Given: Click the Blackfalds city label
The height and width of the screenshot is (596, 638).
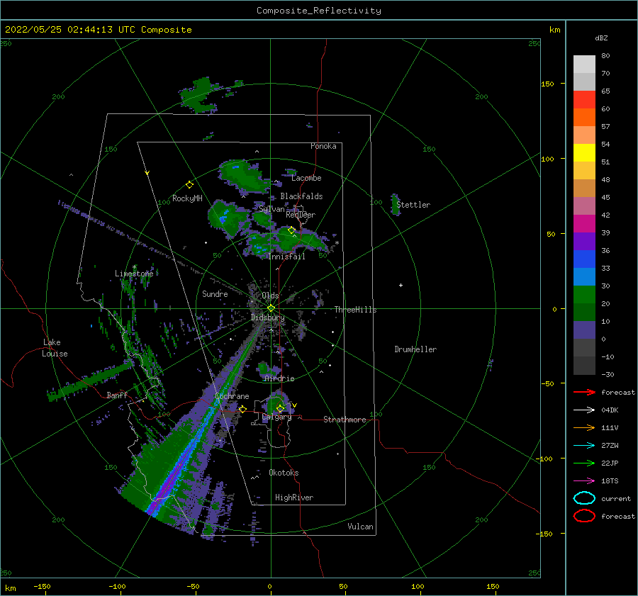Looking at the screenshot, I should pos(301,196).
